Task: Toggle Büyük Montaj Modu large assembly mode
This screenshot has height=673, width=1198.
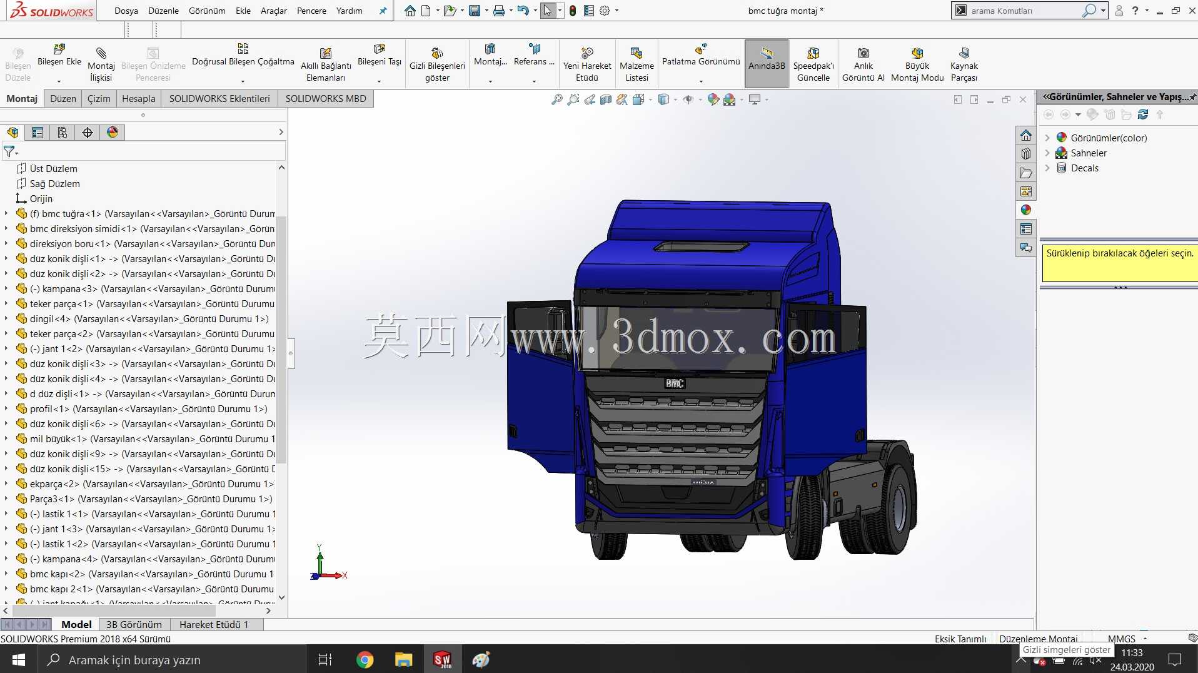Action: pyautogui.click(x=917, y=64)
